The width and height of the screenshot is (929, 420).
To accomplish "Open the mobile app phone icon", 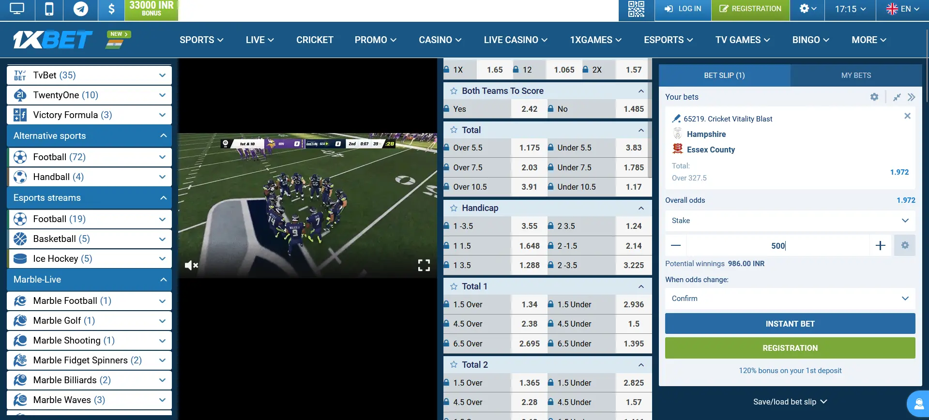I will click(49, 9).
